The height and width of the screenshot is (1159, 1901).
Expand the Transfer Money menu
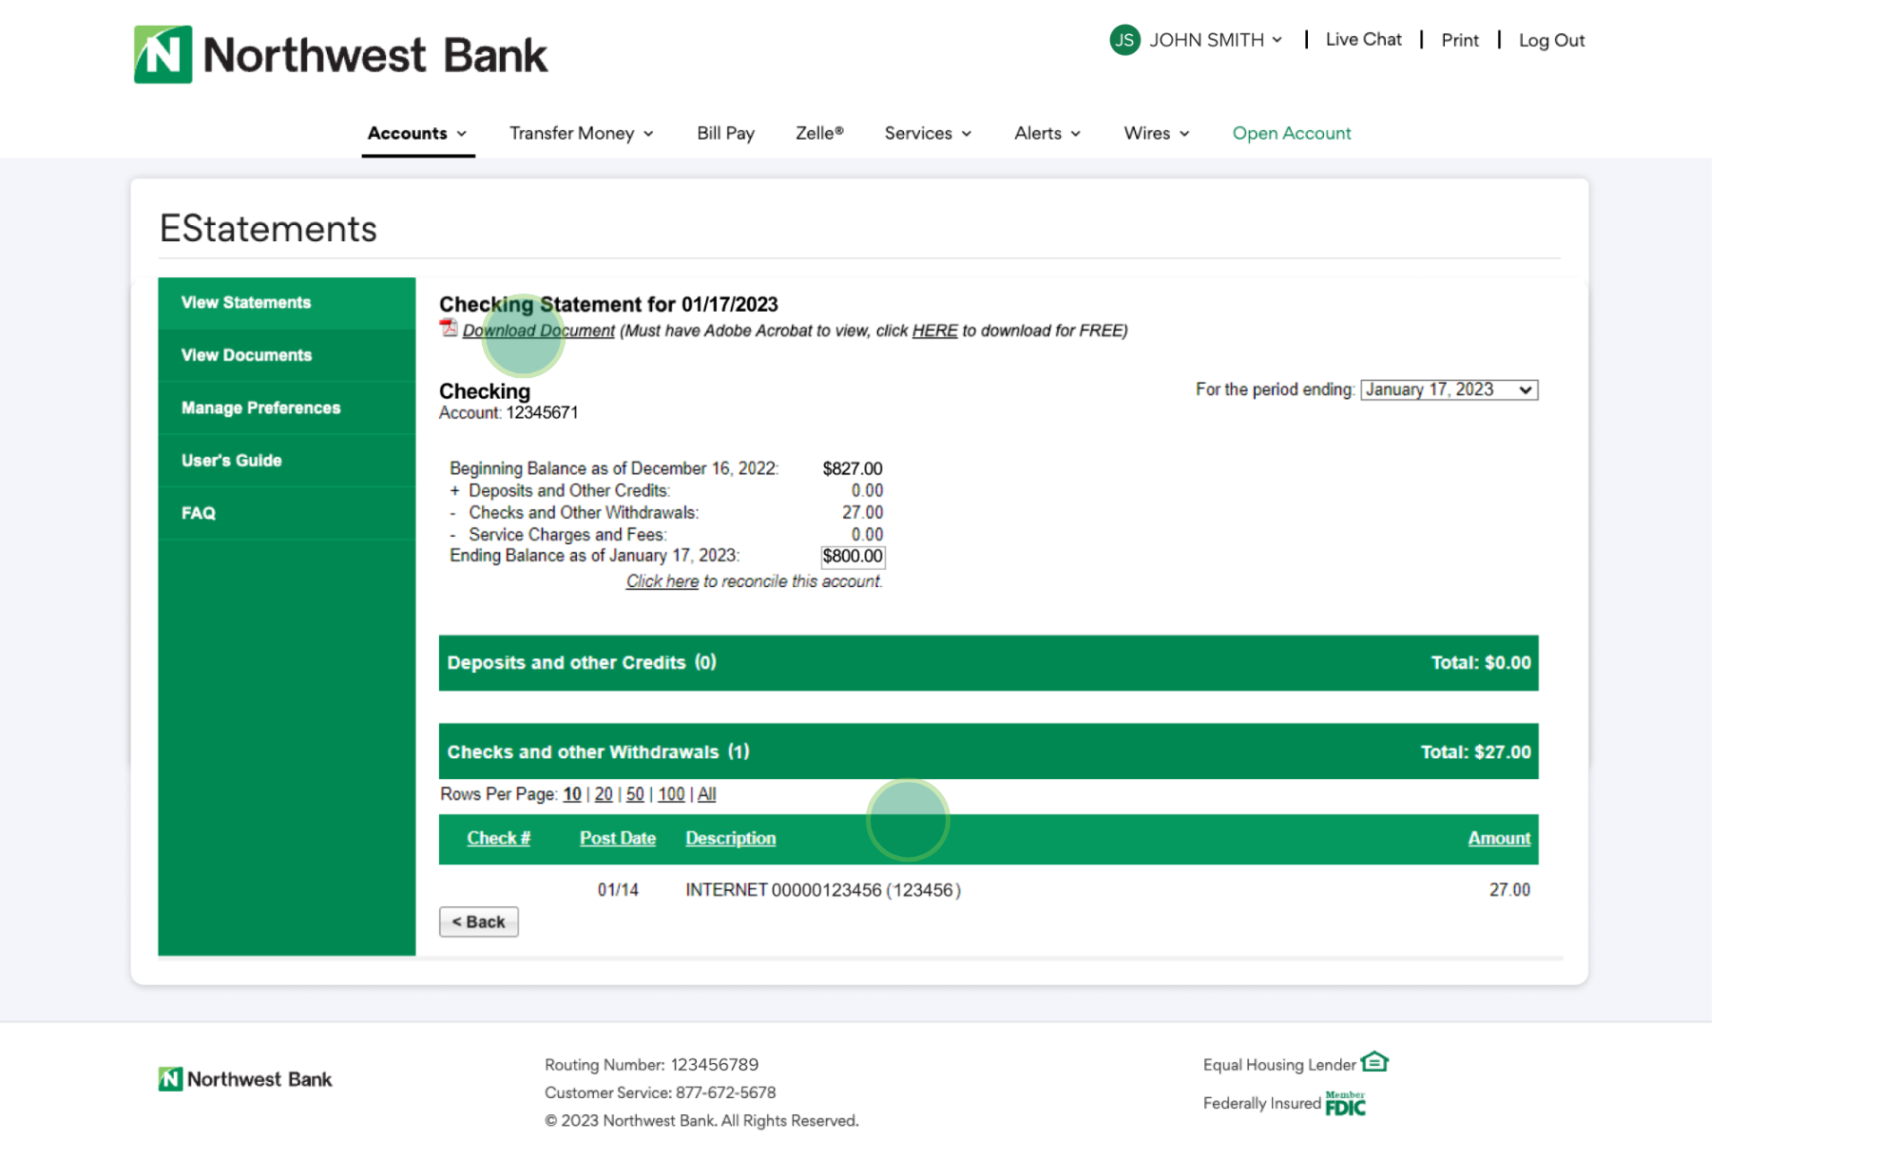click(581, 133)
